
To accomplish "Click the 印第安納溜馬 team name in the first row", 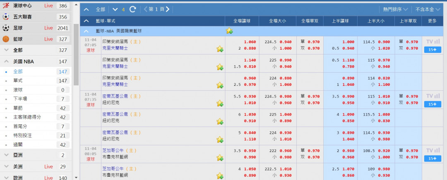I will pos(115,42).
